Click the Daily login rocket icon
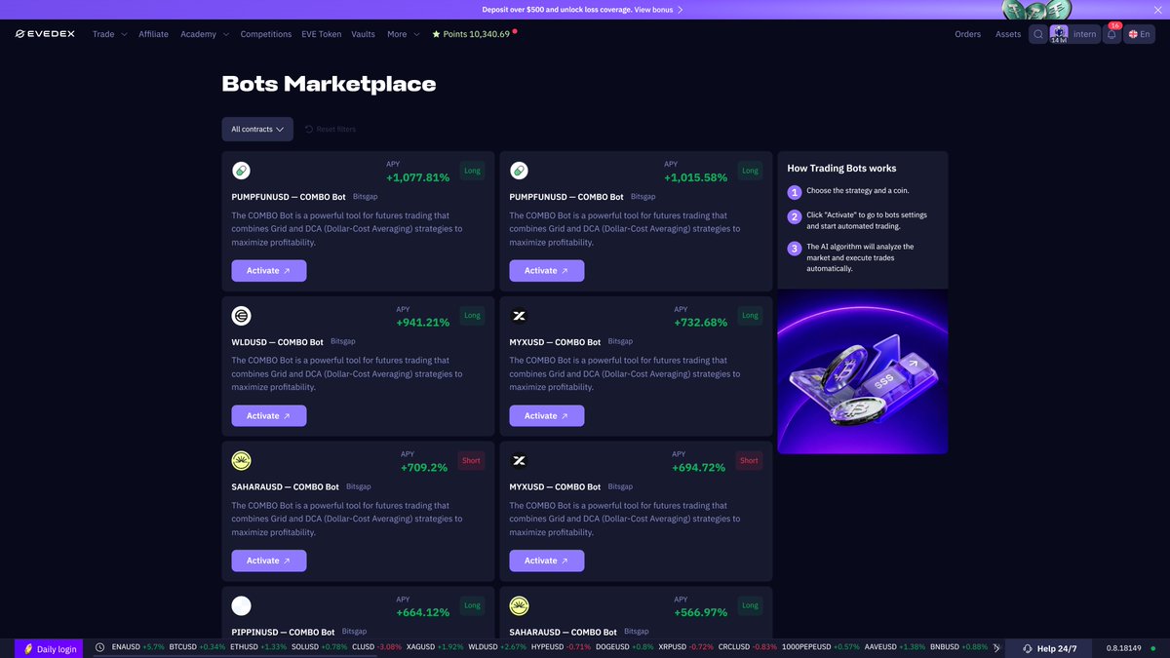The height and width of the screenshot is (658, 1170). [x=28, y=648]
